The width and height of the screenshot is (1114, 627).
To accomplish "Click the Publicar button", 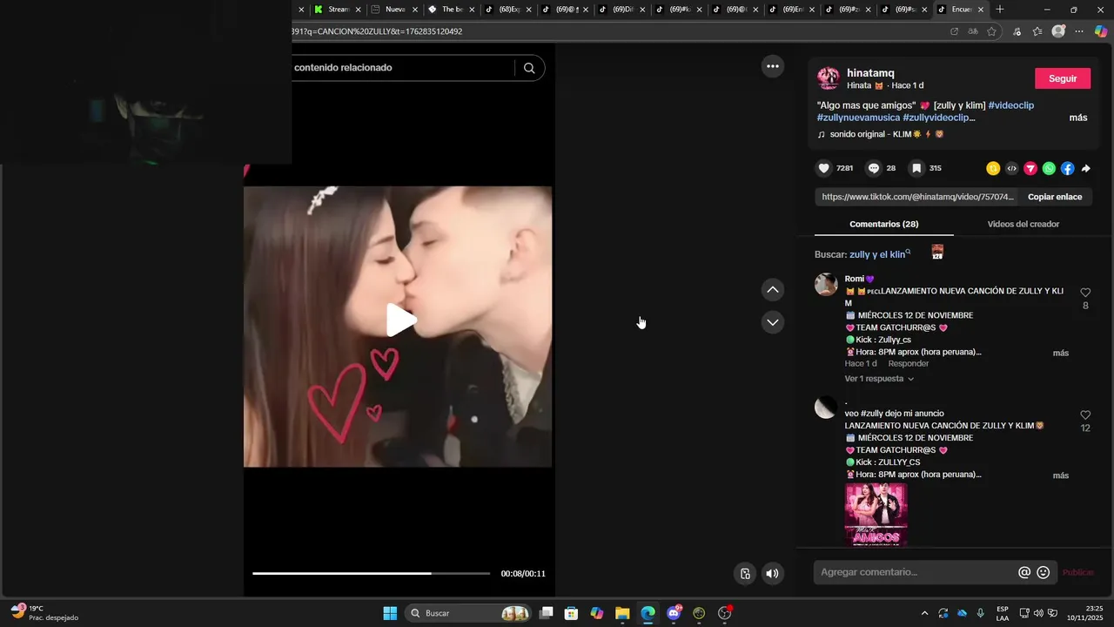I will pos(1078,572).
